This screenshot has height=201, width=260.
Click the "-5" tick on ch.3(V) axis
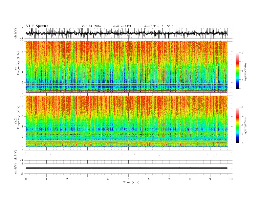click(22, 160)
